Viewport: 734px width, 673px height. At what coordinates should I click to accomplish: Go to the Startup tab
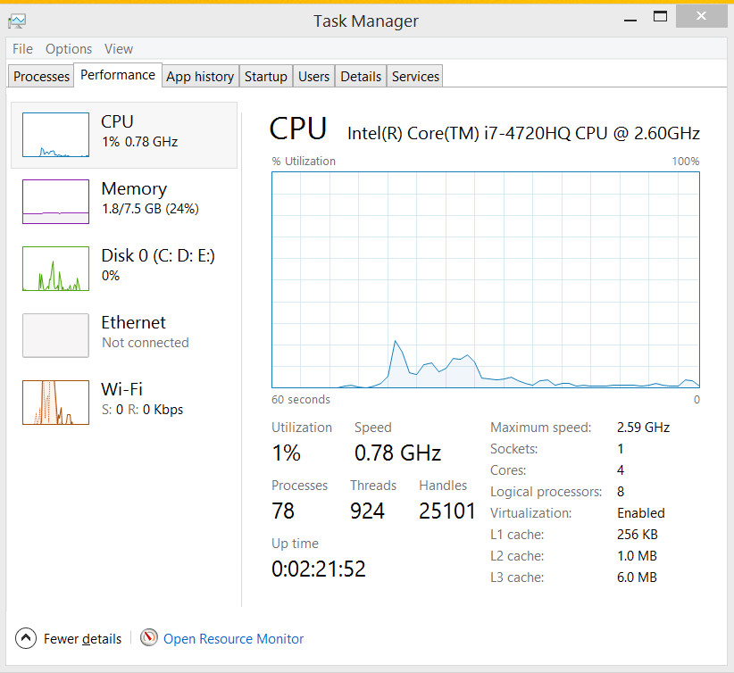click(265, 77)
